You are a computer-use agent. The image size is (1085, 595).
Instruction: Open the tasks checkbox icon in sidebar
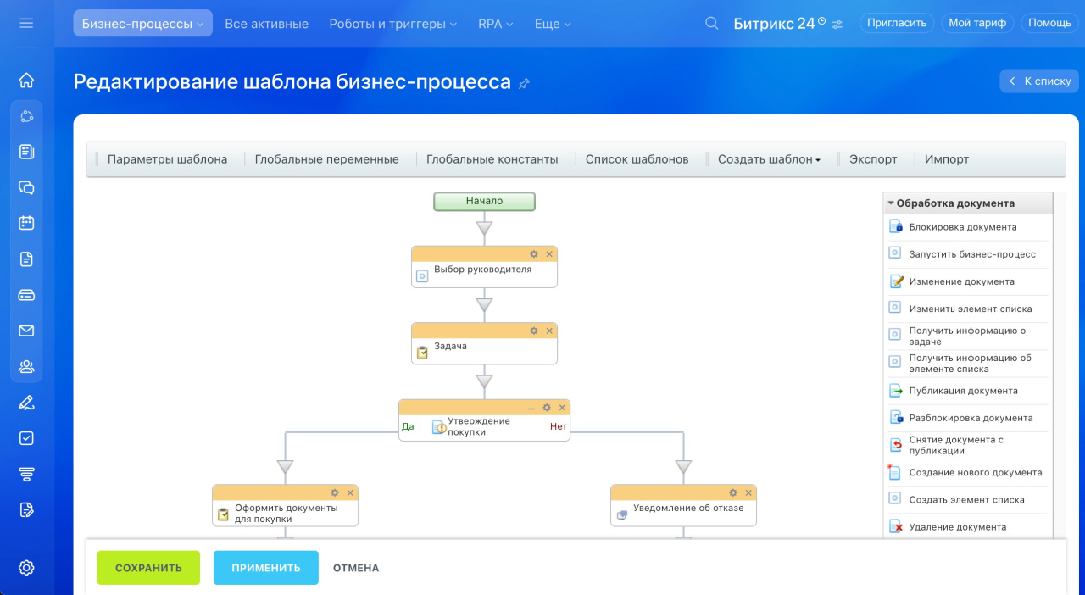tap(26, 438)
